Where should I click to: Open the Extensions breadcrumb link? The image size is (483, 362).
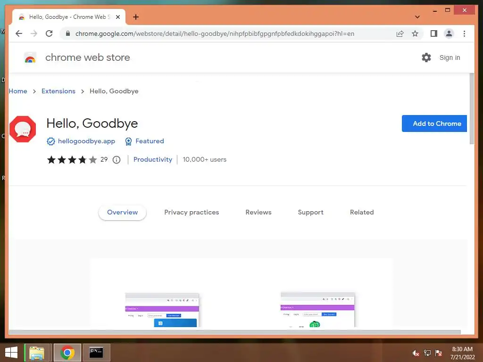pos(58,91)
